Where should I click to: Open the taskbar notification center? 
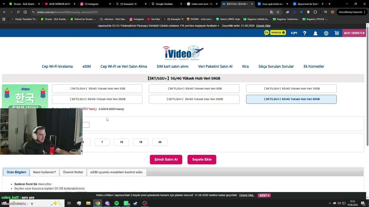363,203
